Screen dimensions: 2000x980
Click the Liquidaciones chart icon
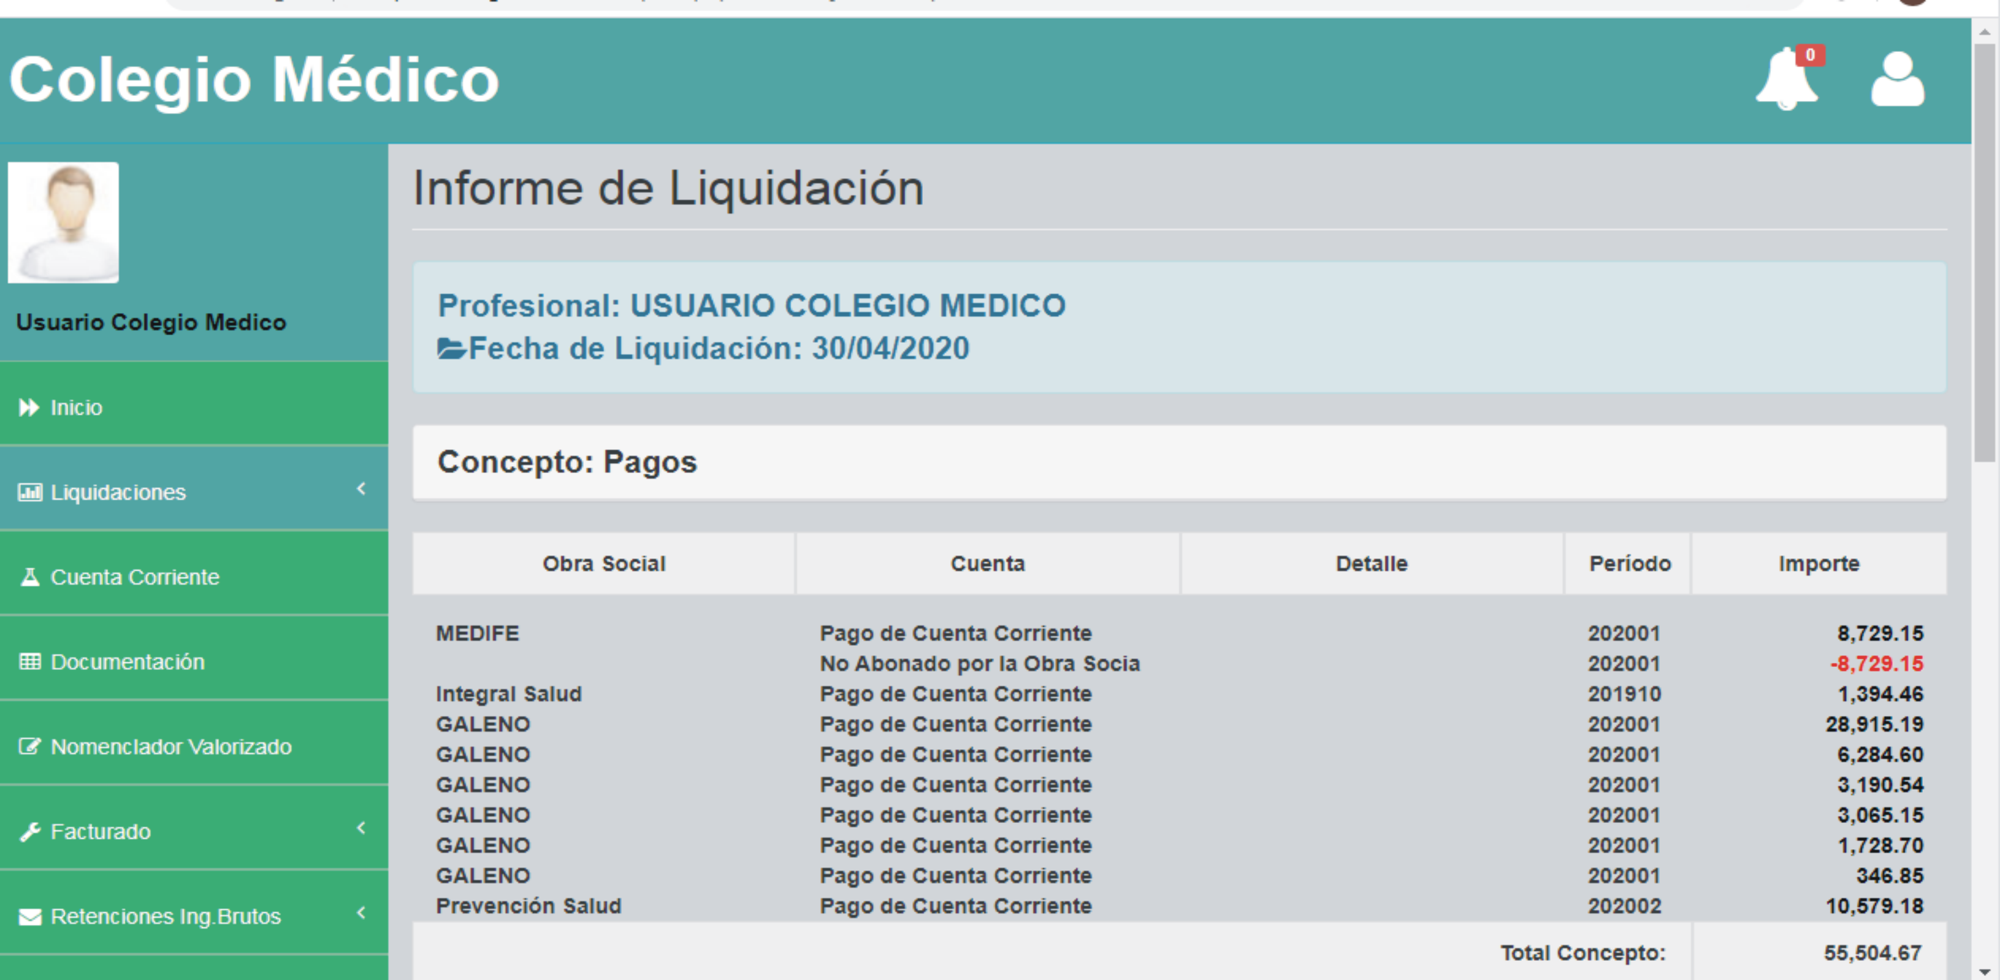[x=29, y=492]
